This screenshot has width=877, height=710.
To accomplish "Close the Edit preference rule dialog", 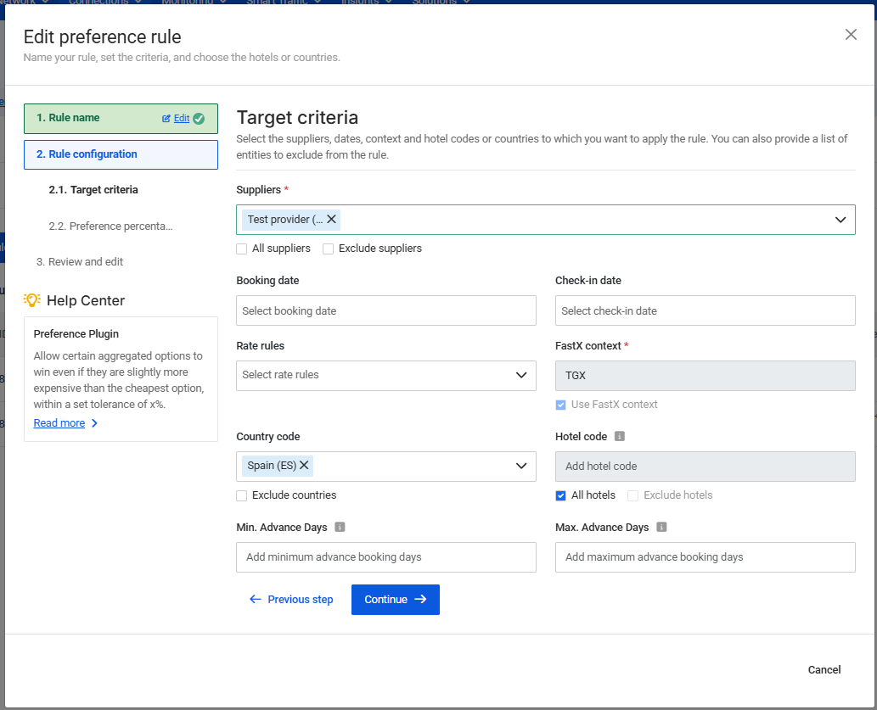I will pos(851,35).
